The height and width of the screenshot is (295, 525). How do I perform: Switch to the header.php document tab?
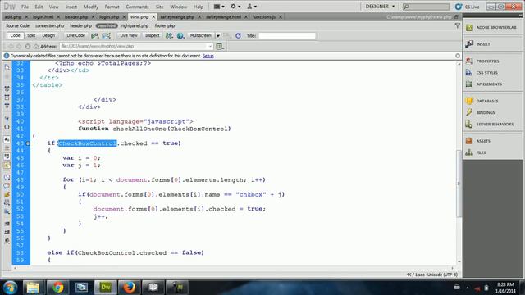(x=76, y=16)
